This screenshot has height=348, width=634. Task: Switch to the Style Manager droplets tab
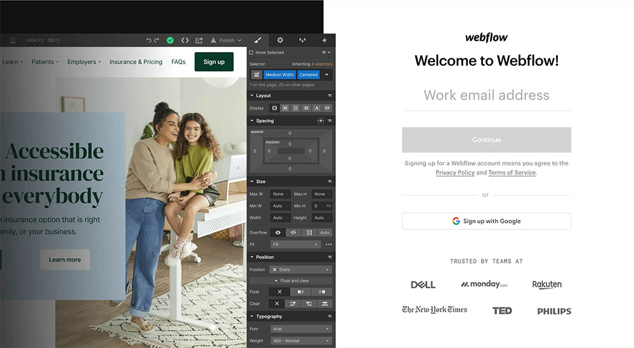[302, 40]
